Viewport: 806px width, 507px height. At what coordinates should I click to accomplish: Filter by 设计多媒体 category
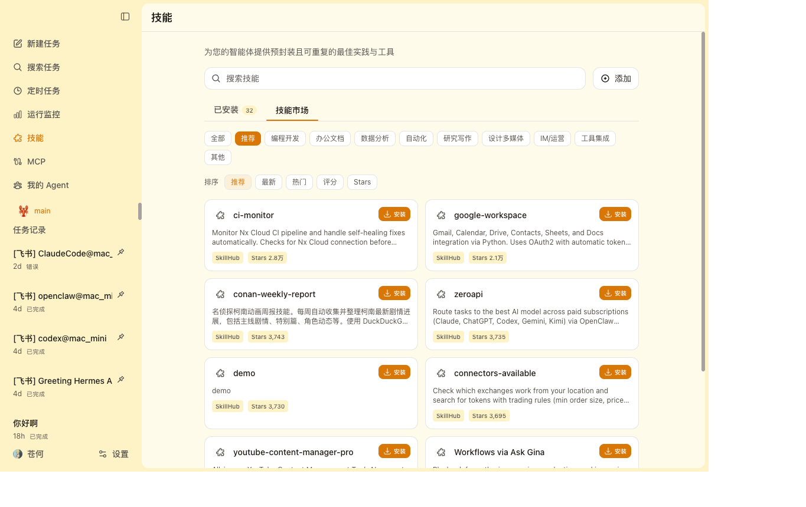pos(506,139)
